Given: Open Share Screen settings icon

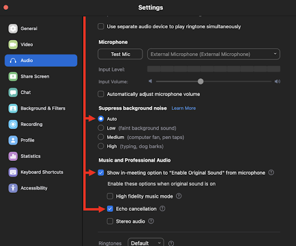Looking at the screenshot, I should pos(13,76).
